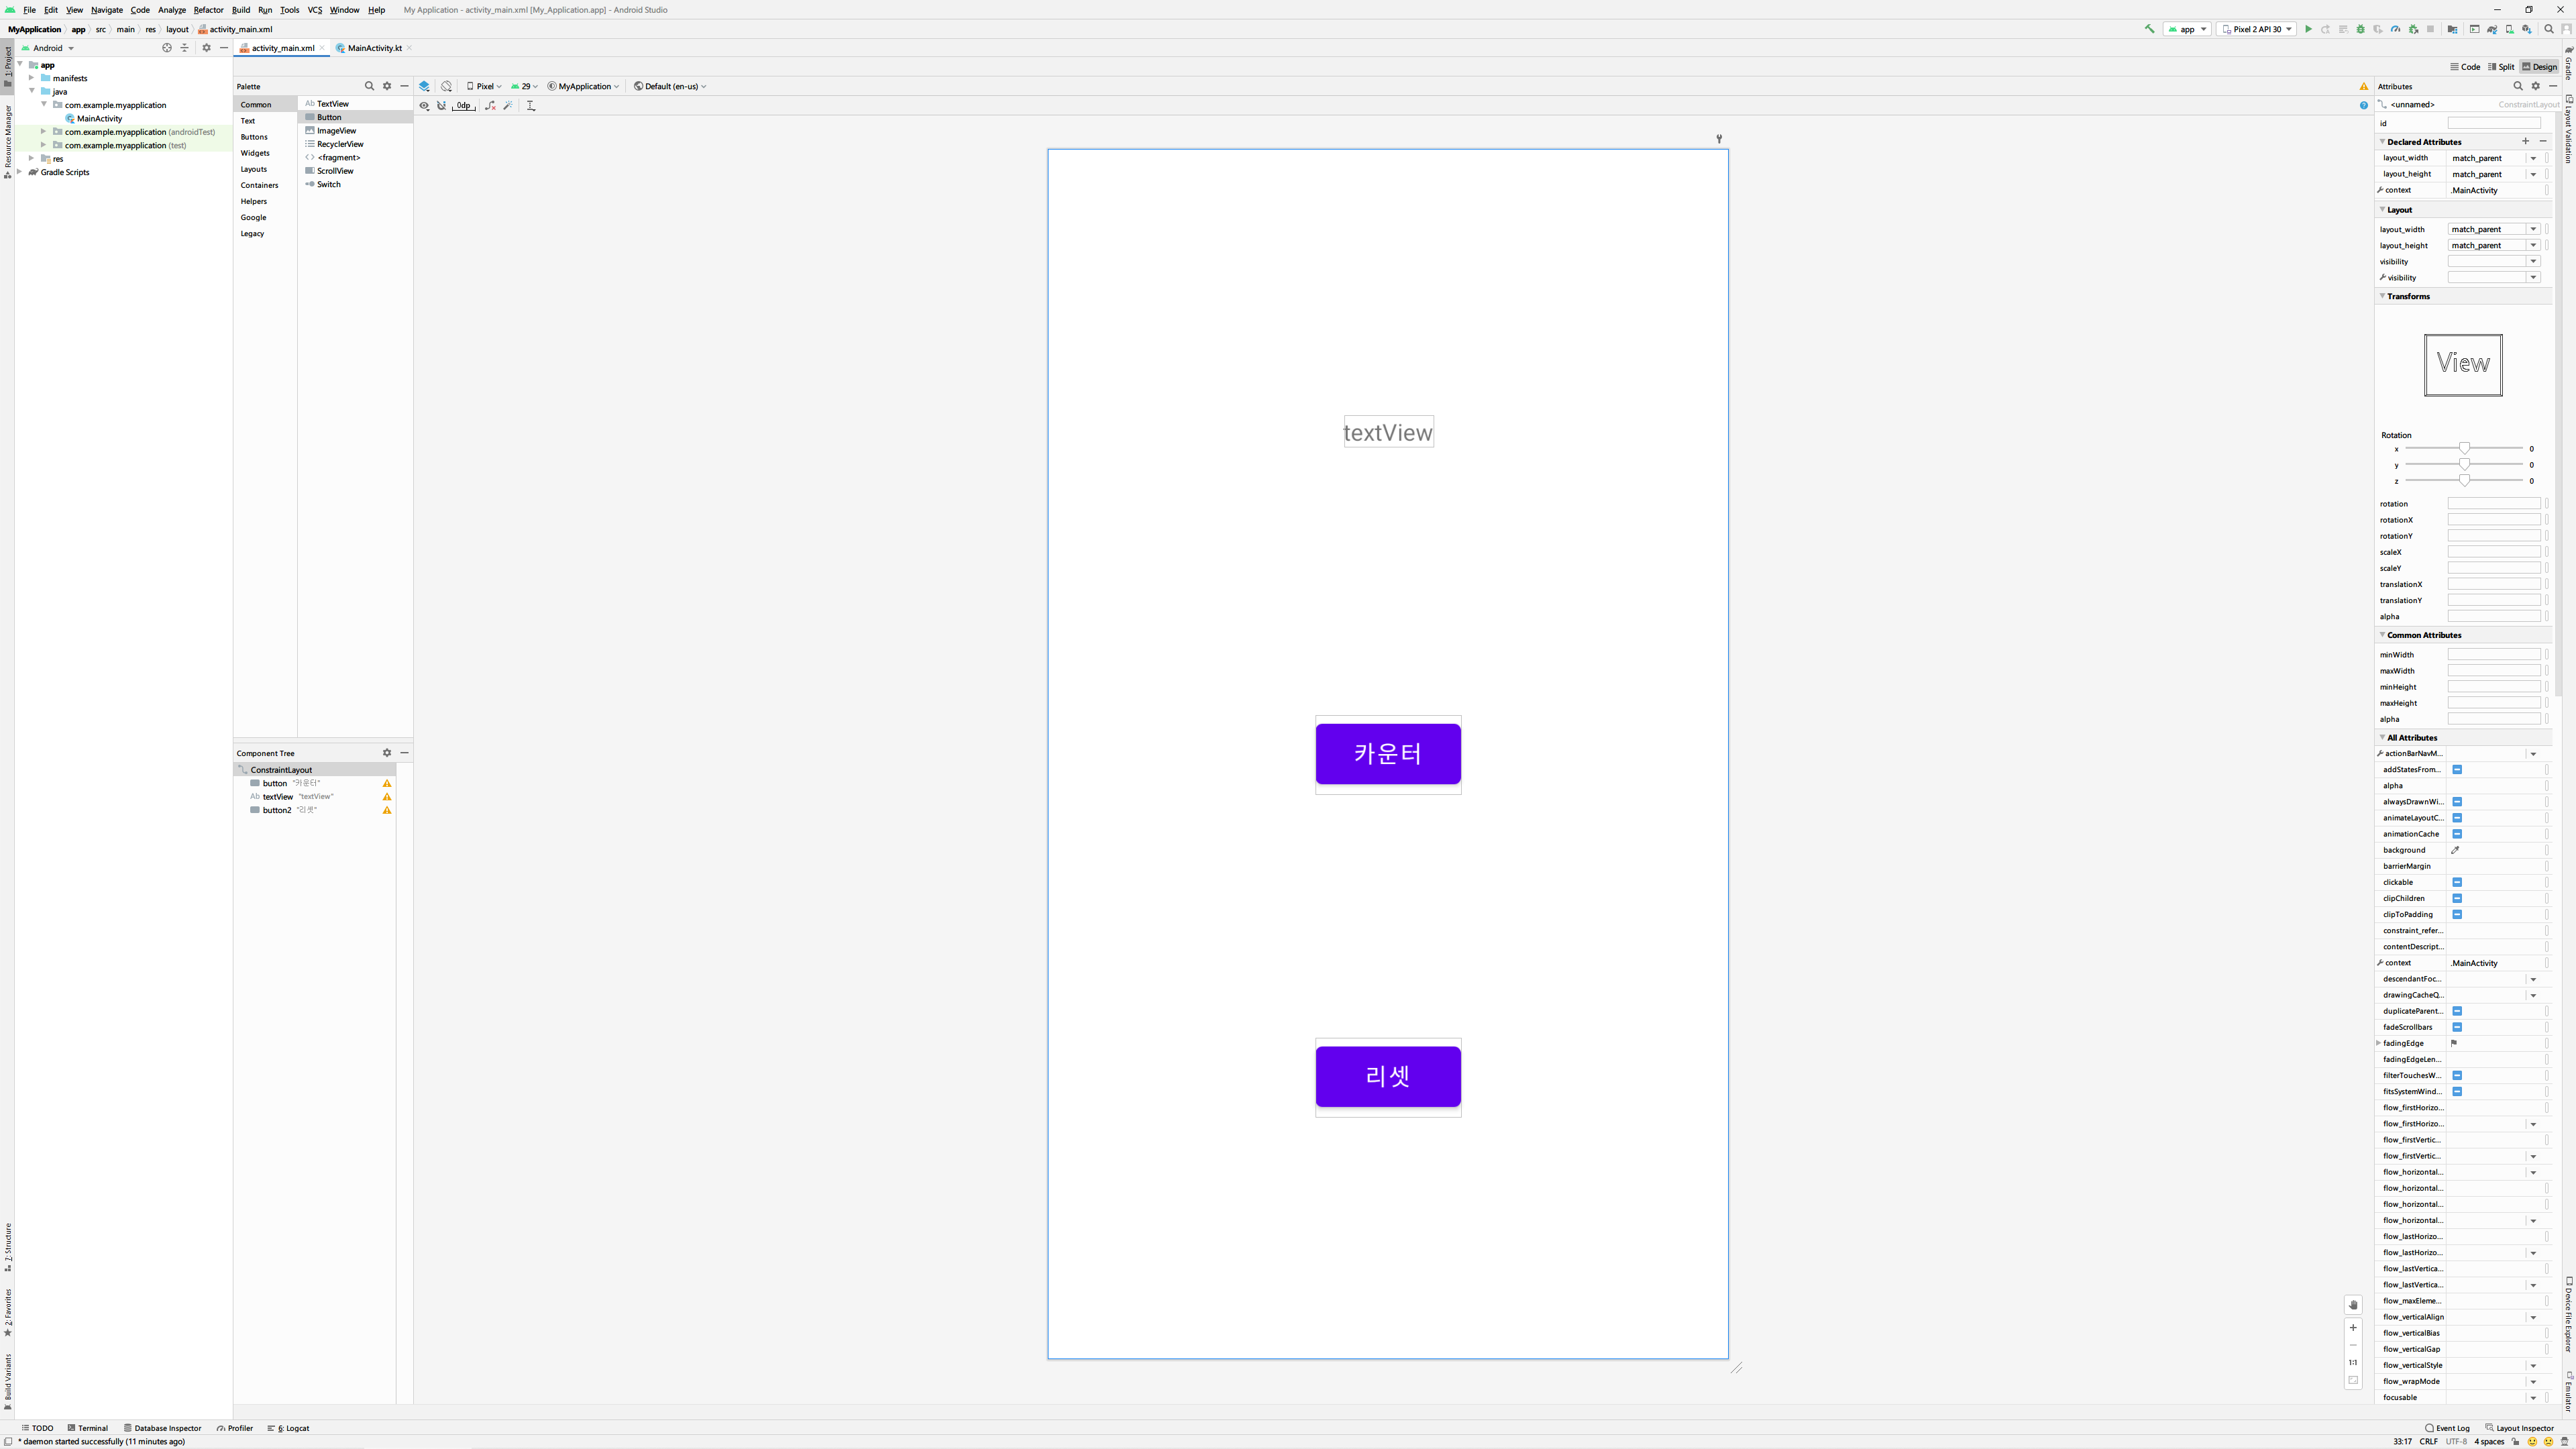2576x1449 pixels.
Task: Select Buttons category in Palette
Action: tap(254, 137)
